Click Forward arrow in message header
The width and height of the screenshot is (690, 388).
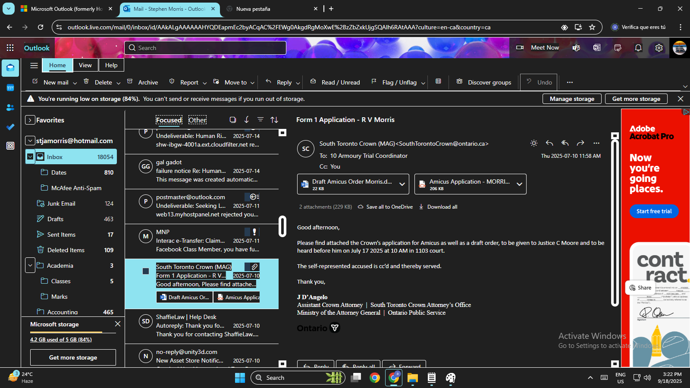point(580,143)
